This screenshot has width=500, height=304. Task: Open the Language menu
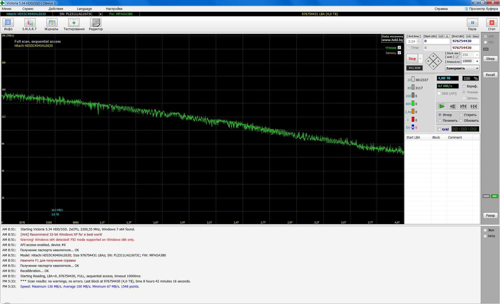click(84, 9)
